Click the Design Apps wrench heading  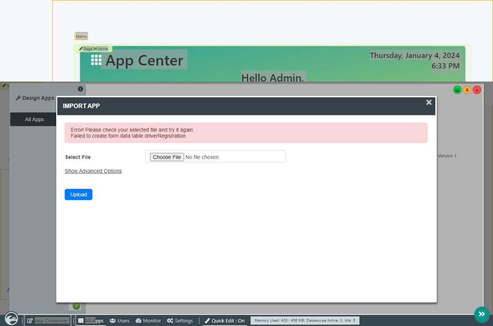click(x=35, y=98)
